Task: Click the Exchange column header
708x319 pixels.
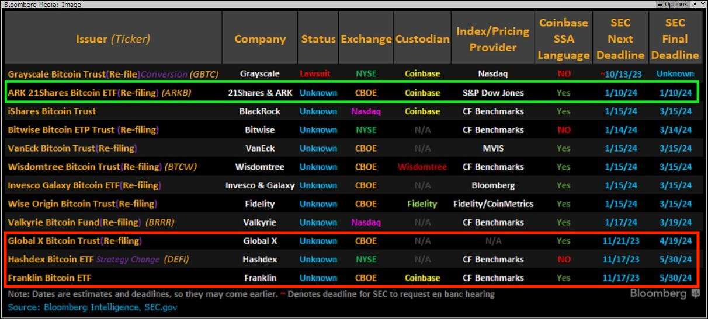Action: (x=366, y=39)
